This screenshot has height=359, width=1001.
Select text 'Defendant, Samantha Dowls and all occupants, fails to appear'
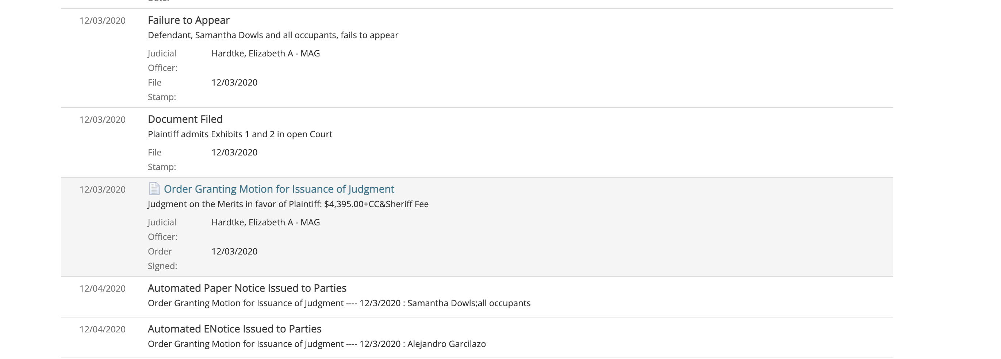273,35
